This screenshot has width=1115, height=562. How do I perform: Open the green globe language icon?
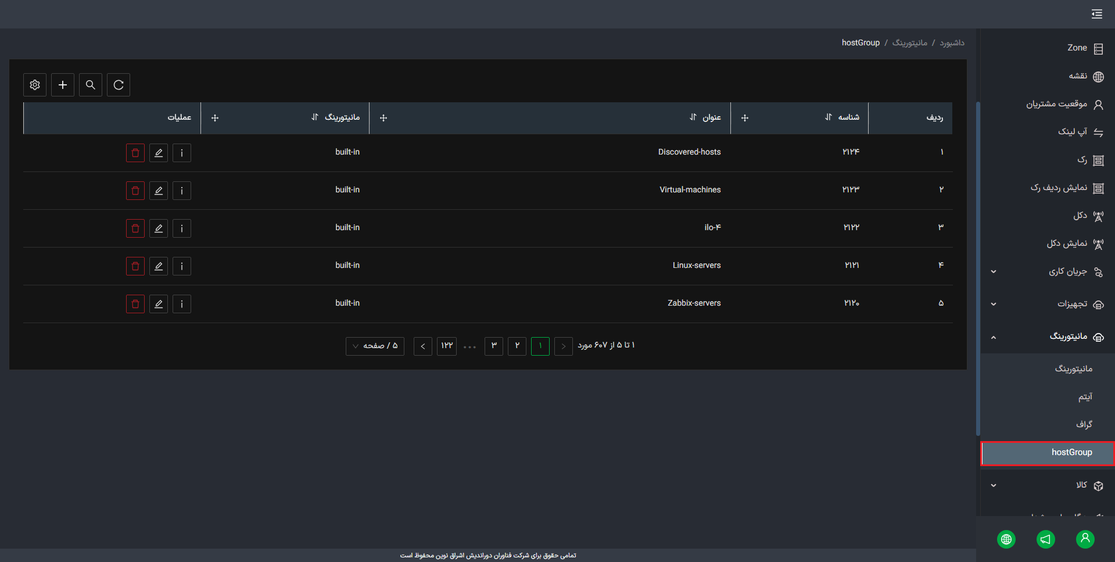click(x=1006, y=539)
